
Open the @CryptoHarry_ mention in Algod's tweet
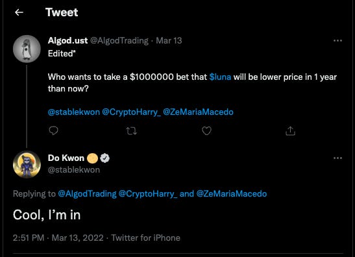tap(131, 112)
